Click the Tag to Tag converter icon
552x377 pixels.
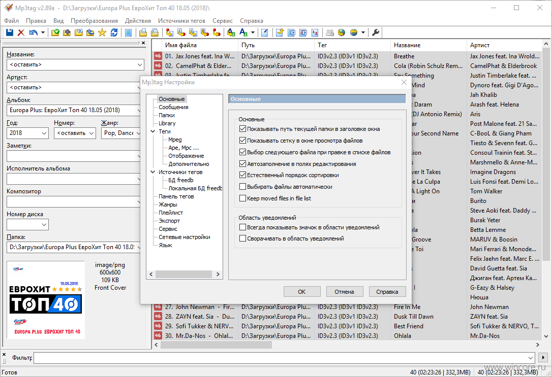point(217,32)
